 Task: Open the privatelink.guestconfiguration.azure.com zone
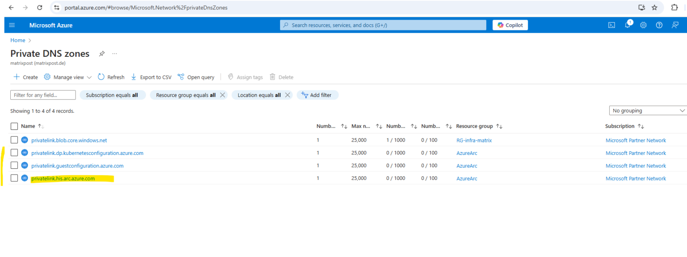coord(77,166)
